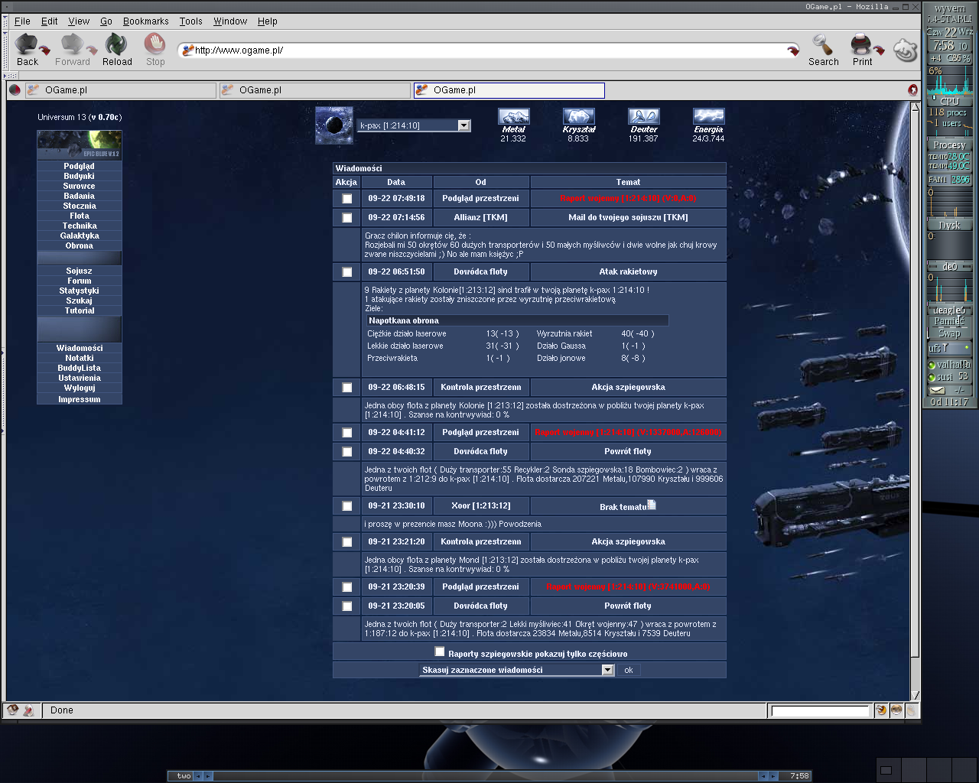979x783 pixels.
Task: Click the URL address field
Action: (489, 50)
